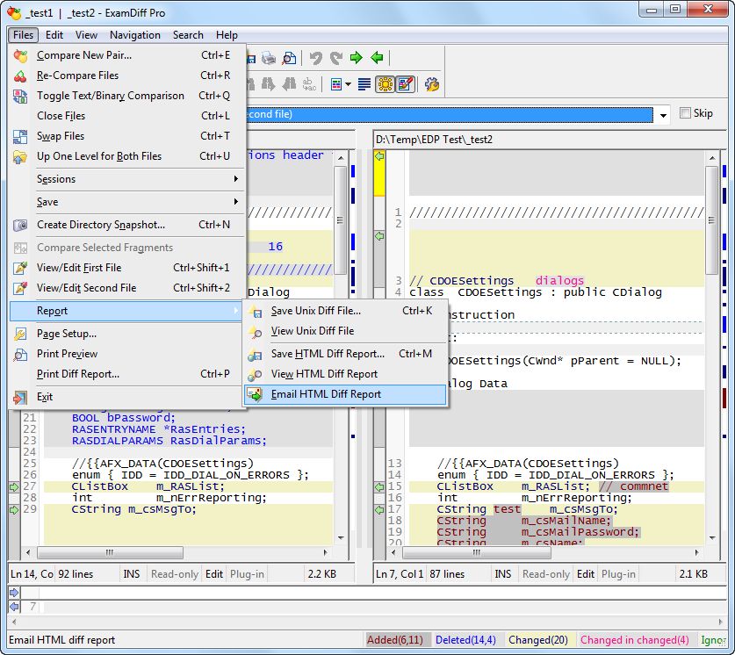Toggle Edit in left pane status bar
The image size is (735, 655).
pyautogui.click(x=214, y=574)
